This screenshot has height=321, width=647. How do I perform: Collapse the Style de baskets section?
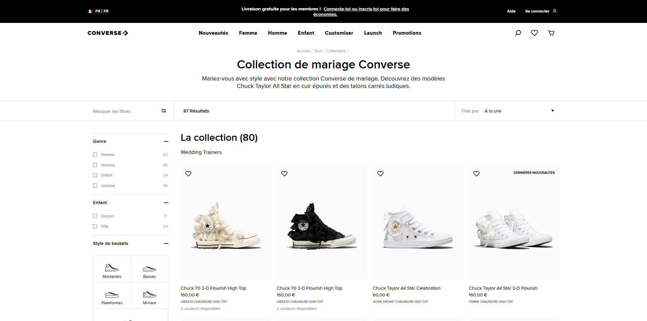166,244
